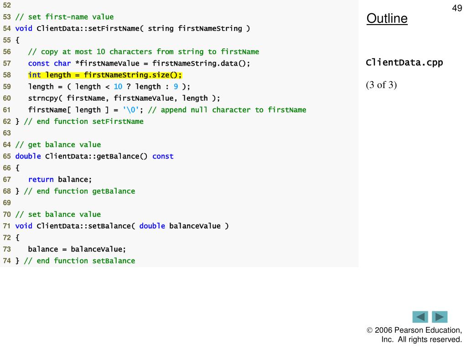Select the setBalance function signature line
This screenshot has height=350, width=467.
(122, 226)
